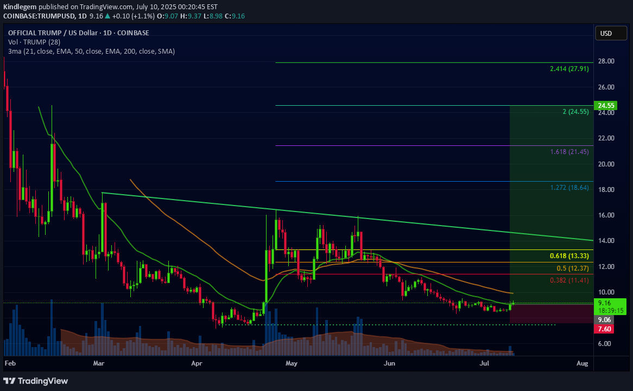Select the 3ma indicator legend line

pyautogui.click(x=91, y=51)
